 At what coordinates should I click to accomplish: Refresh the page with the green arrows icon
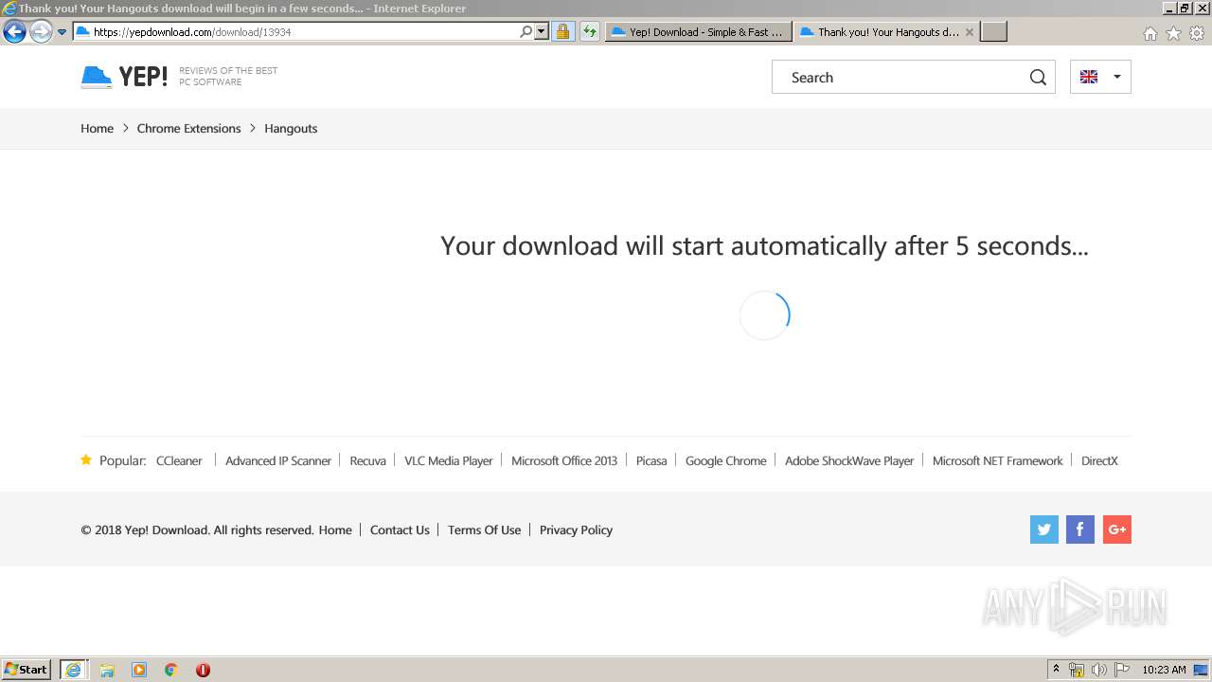coord(590,31)
